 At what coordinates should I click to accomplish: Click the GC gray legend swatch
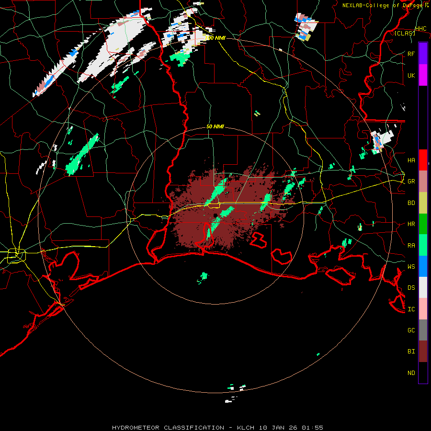click(x=423, y=330)
